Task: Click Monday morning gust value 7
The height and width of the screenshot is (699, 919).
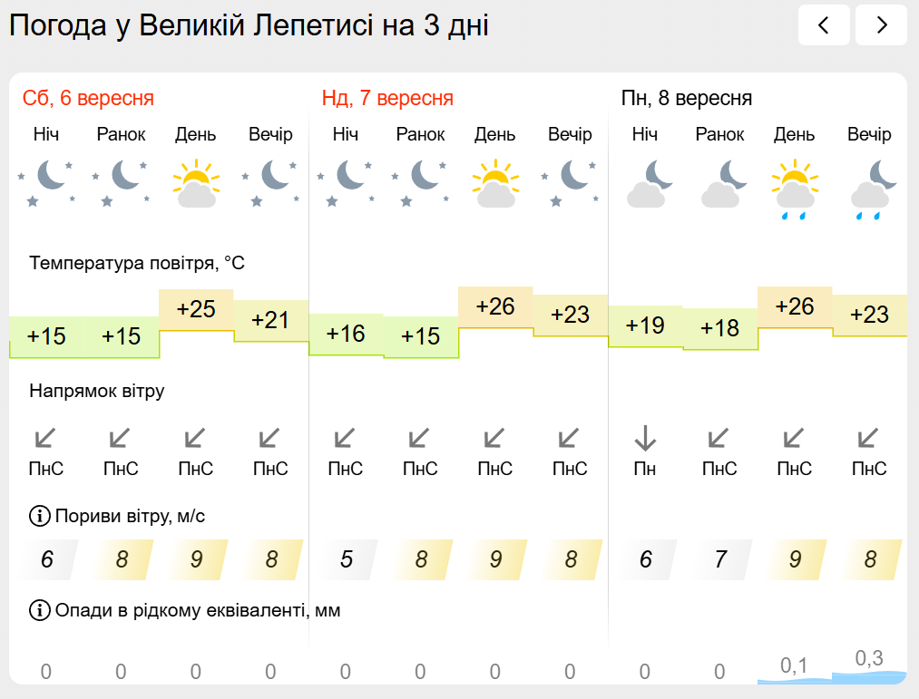Action: point(720,559)
